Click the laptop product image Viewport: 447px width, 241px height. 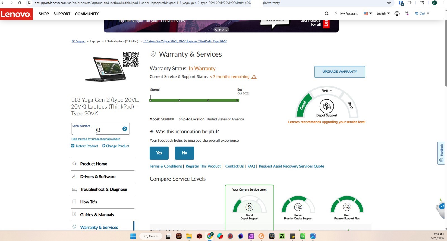(x=106, y=69)
